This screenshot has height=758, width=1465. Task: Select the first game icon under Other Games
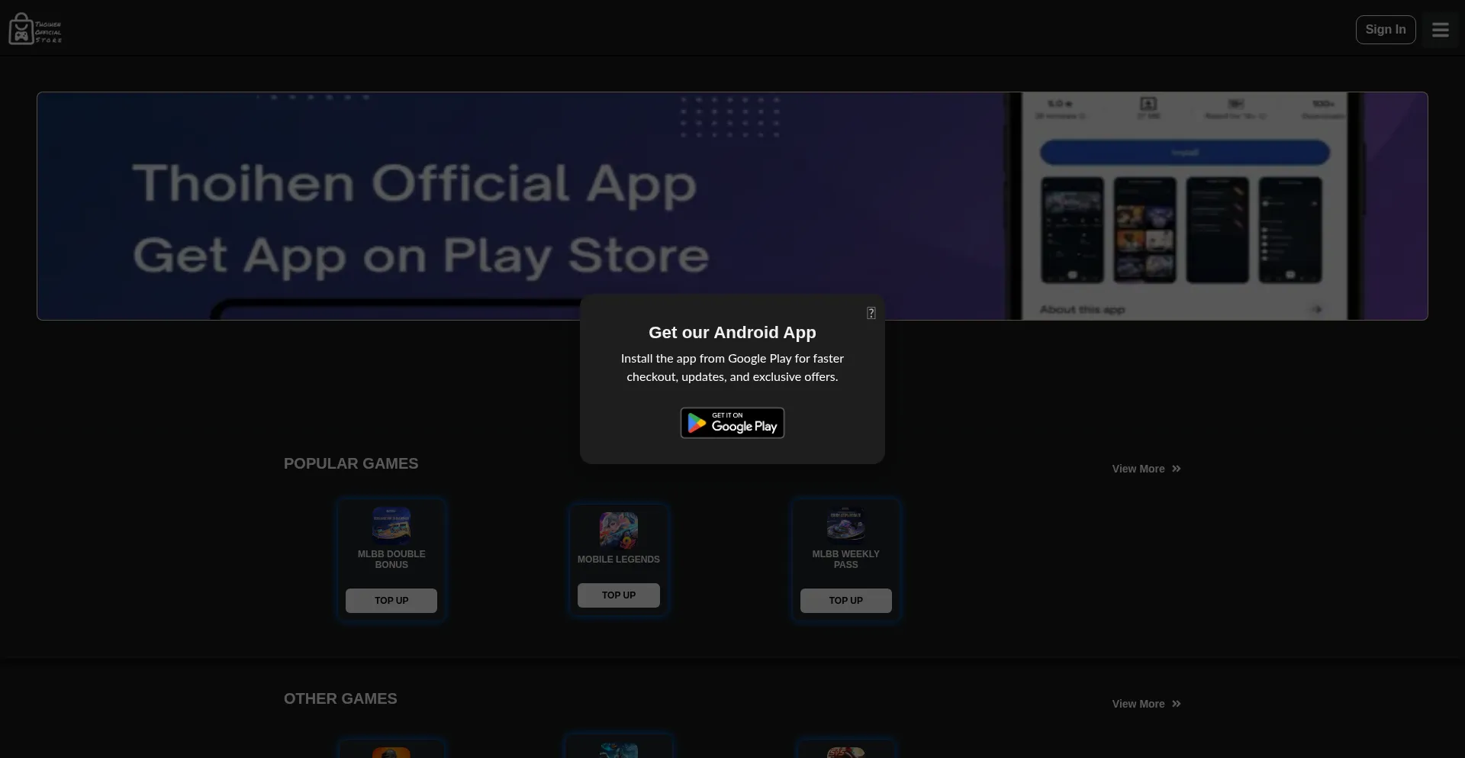(391, 752)
